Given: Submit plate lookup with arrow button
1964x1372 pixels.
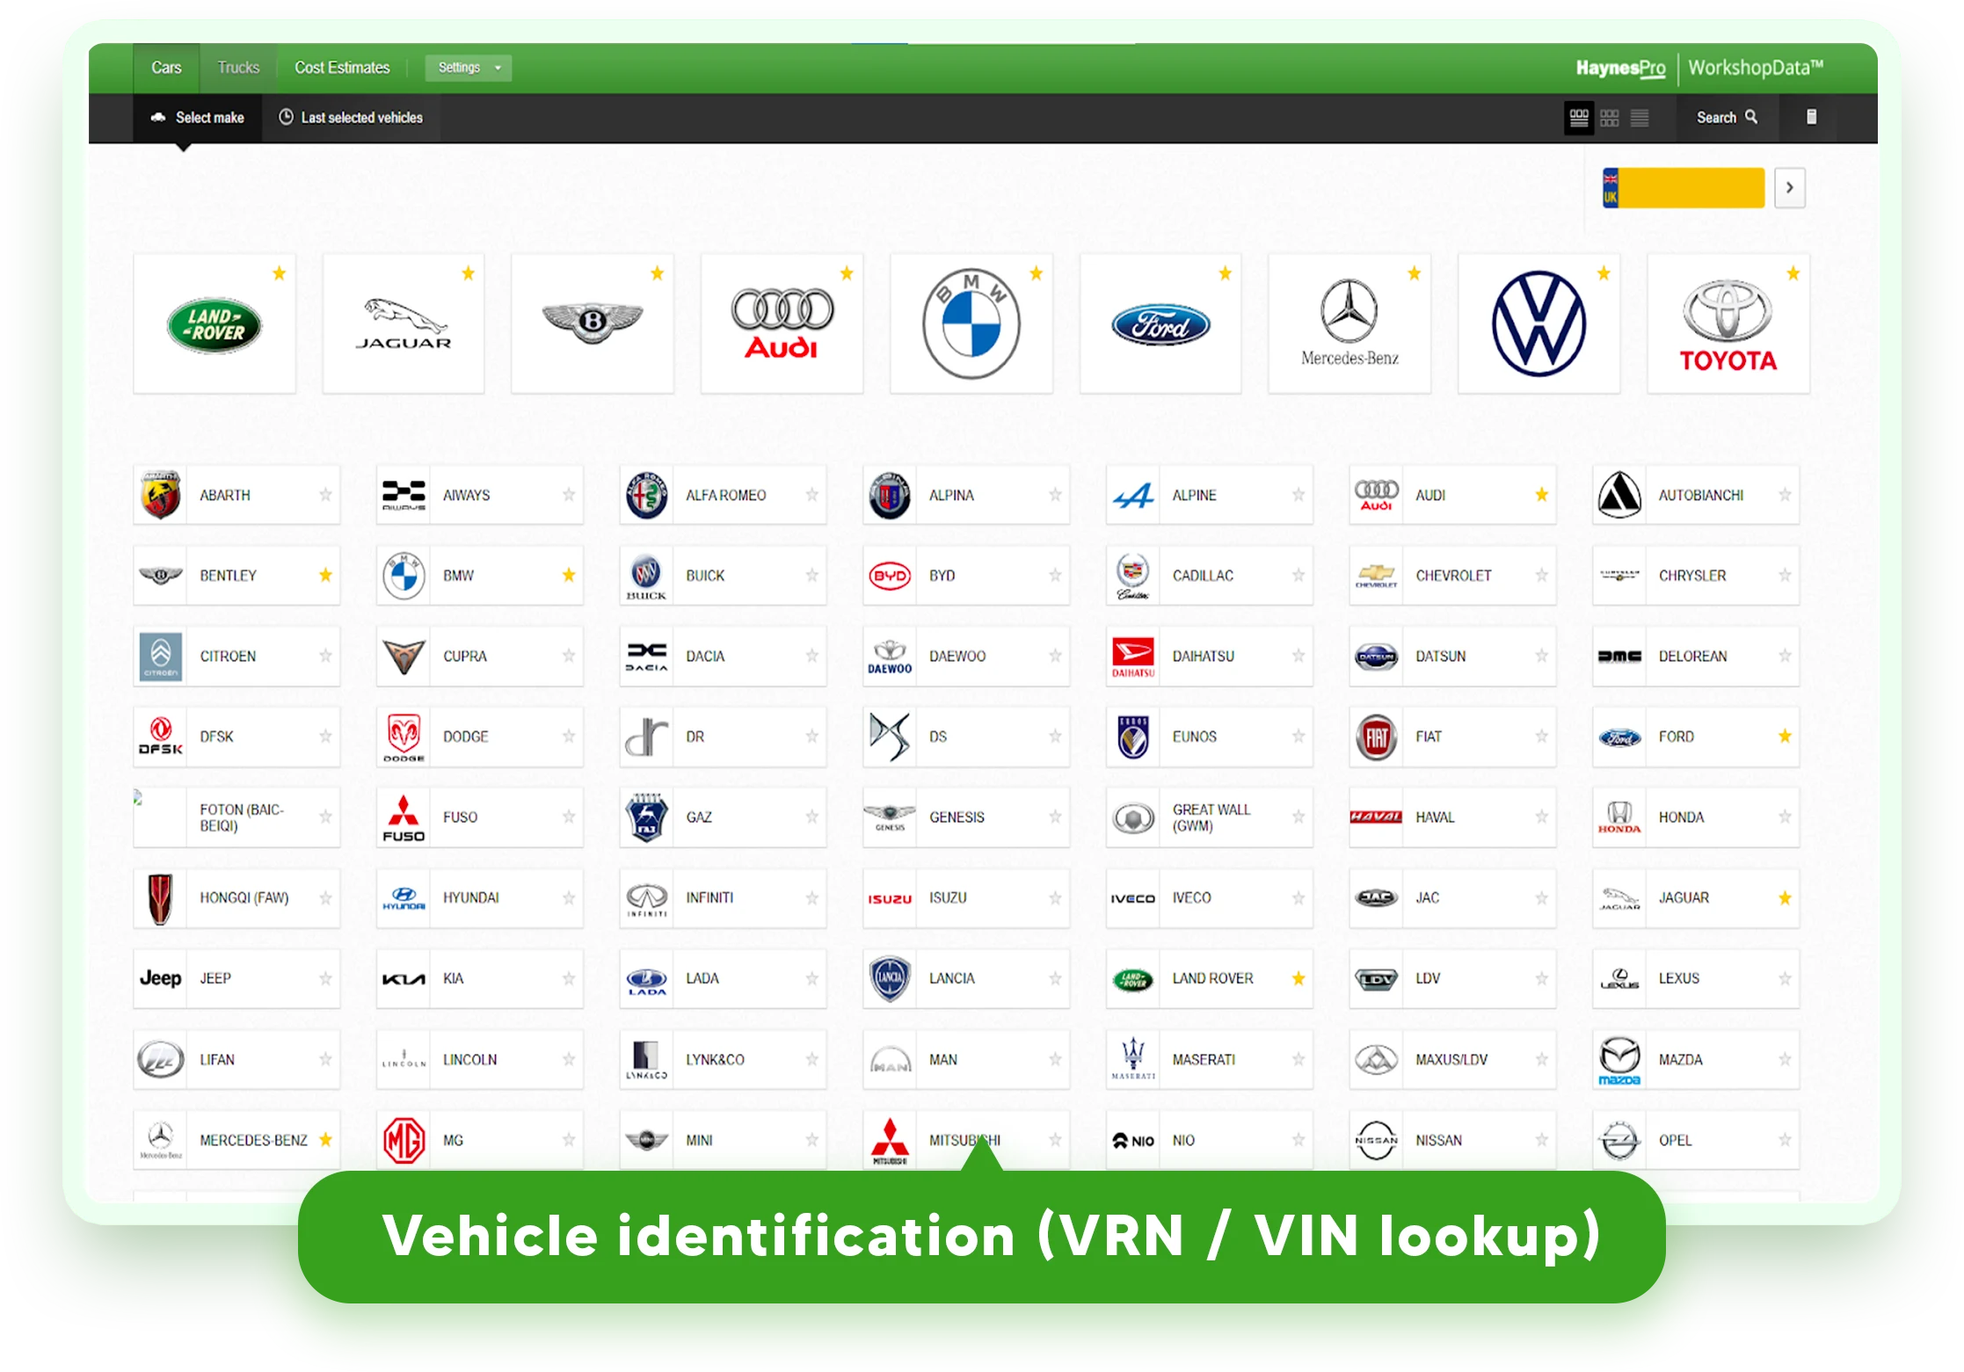Looking at the screenshot, I should tap(1790, 188).
